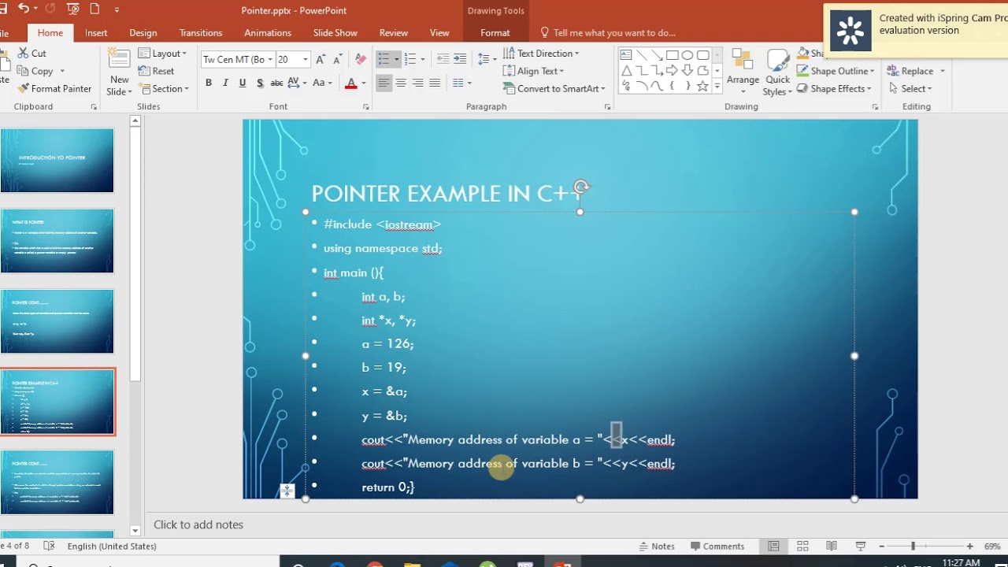Viewport: 1008px width, 567px height.
Task: Click the spell check status icon
Action: pyautogui.click(x=49, y=546)
